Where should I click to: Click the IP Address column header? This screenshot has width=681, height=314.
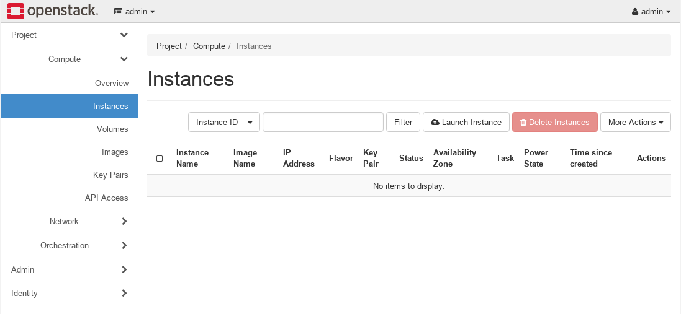[299, 158]
